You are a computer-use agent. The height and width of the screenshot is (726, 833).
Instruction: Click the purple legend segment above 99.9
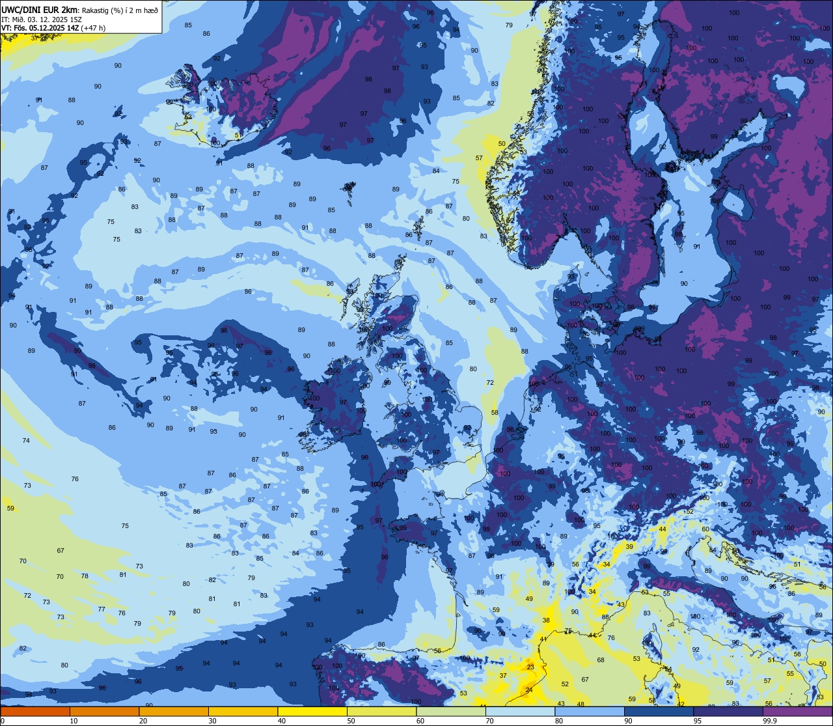point(798,711)
